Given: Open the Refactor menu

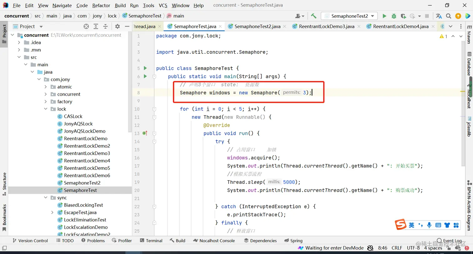Looking at the screenshot, I should (101, 5).
